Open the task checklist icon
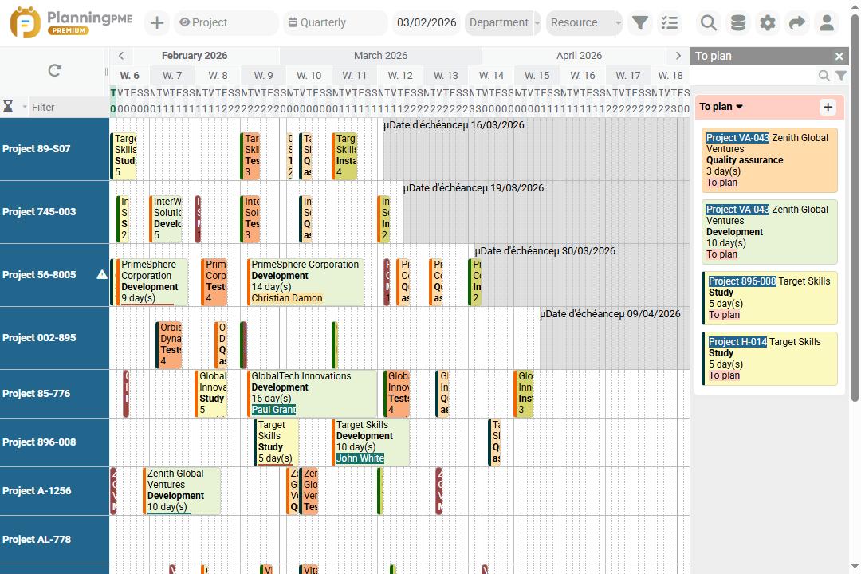This screenshot has height=574, width=861. [670, 22]
